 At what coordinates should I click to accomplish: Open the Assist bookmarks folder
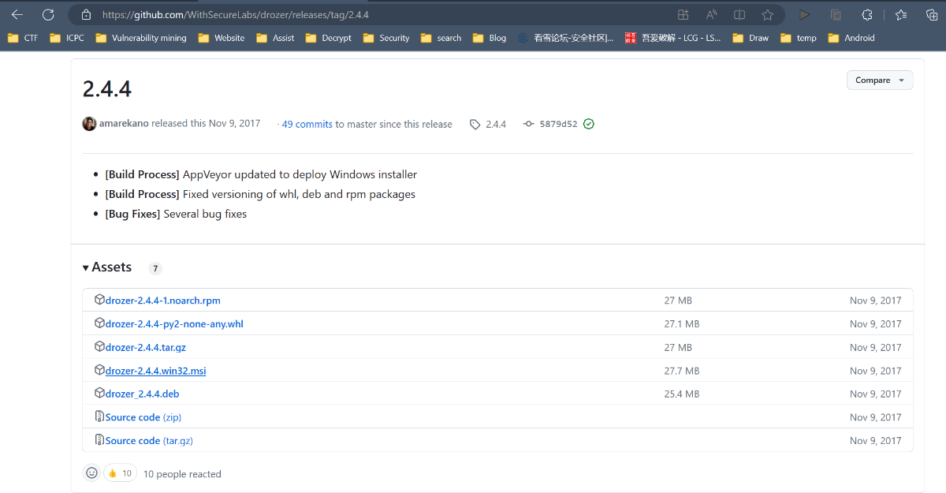pyautogui.click(x=275, y=38)
